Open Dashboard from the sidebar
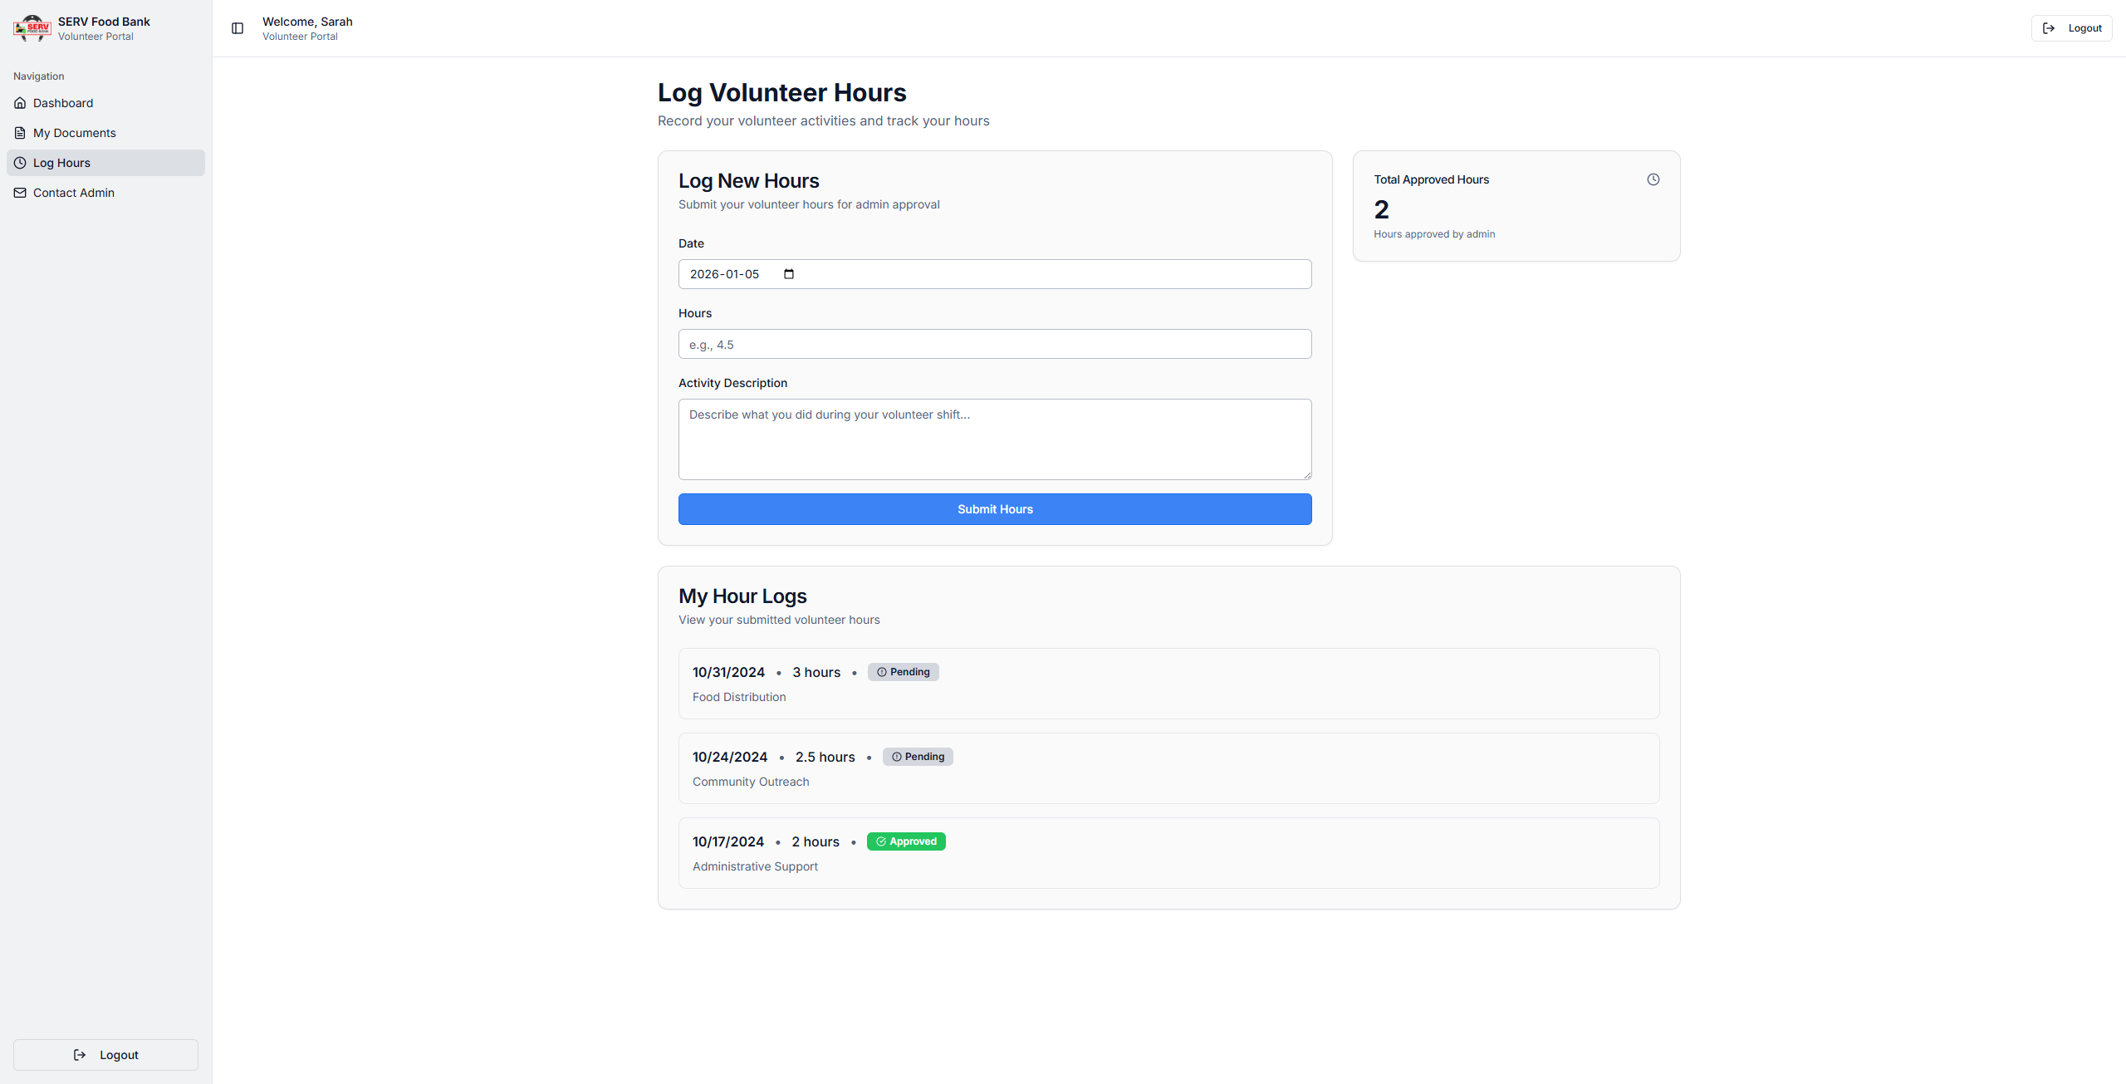Viewport: 2126px width, 1084px height. pos(63,103)
